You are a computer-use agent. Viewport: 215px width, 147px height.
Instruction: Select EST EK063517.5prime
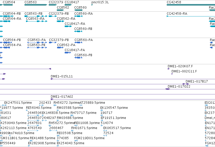[105, 131]
